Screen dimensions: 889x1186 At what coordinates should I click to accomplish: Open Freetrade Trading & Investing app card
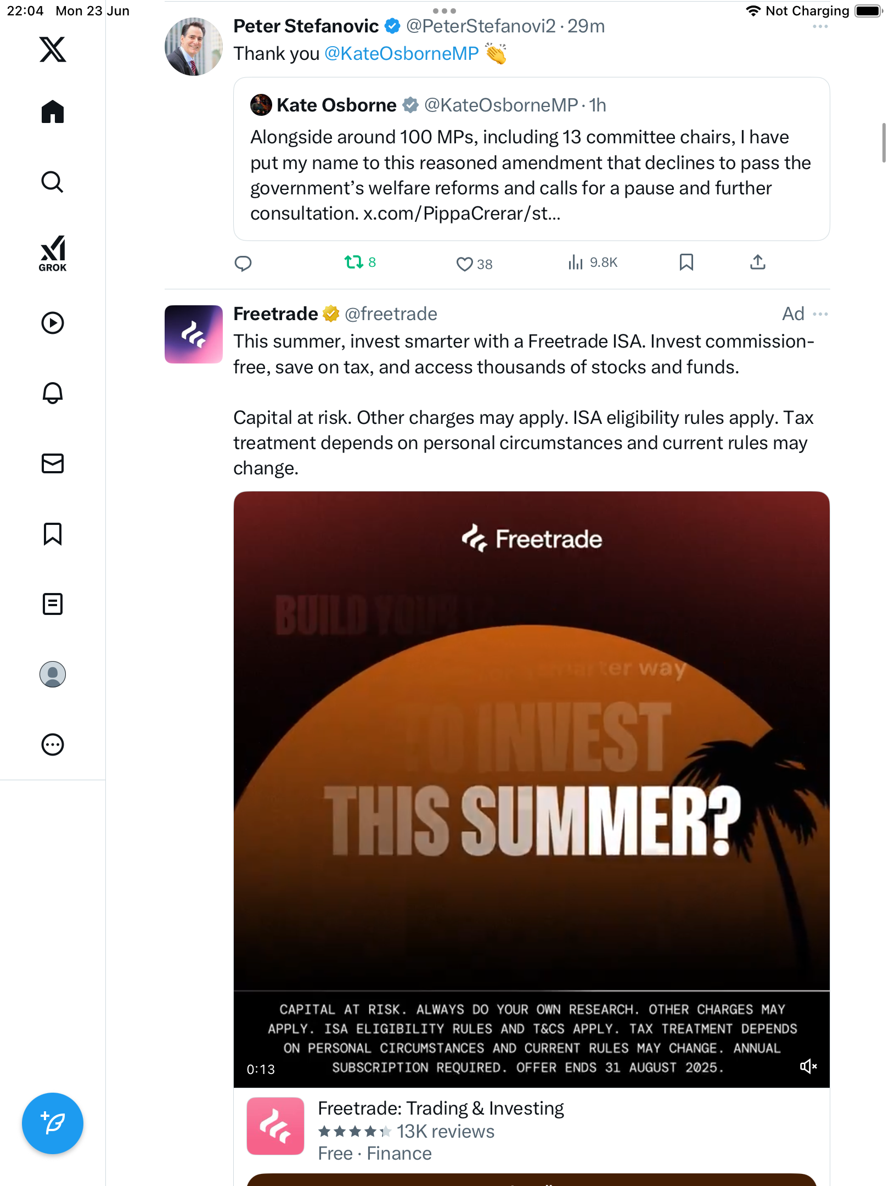coord(531,1131)
